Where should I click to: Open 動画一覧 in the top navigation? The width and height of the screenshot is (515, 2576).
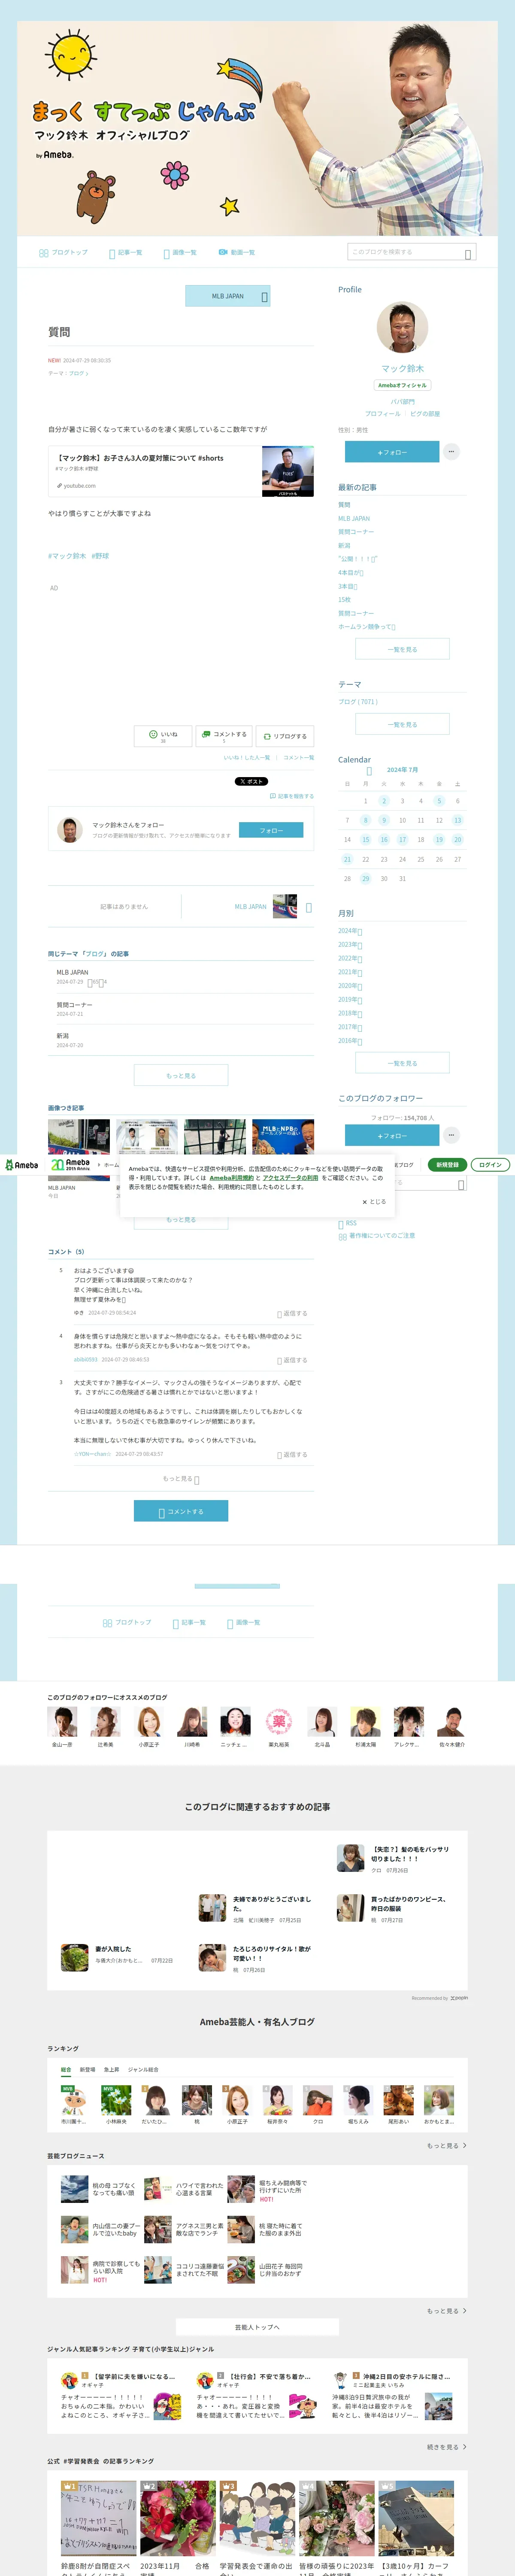(237, 252)
